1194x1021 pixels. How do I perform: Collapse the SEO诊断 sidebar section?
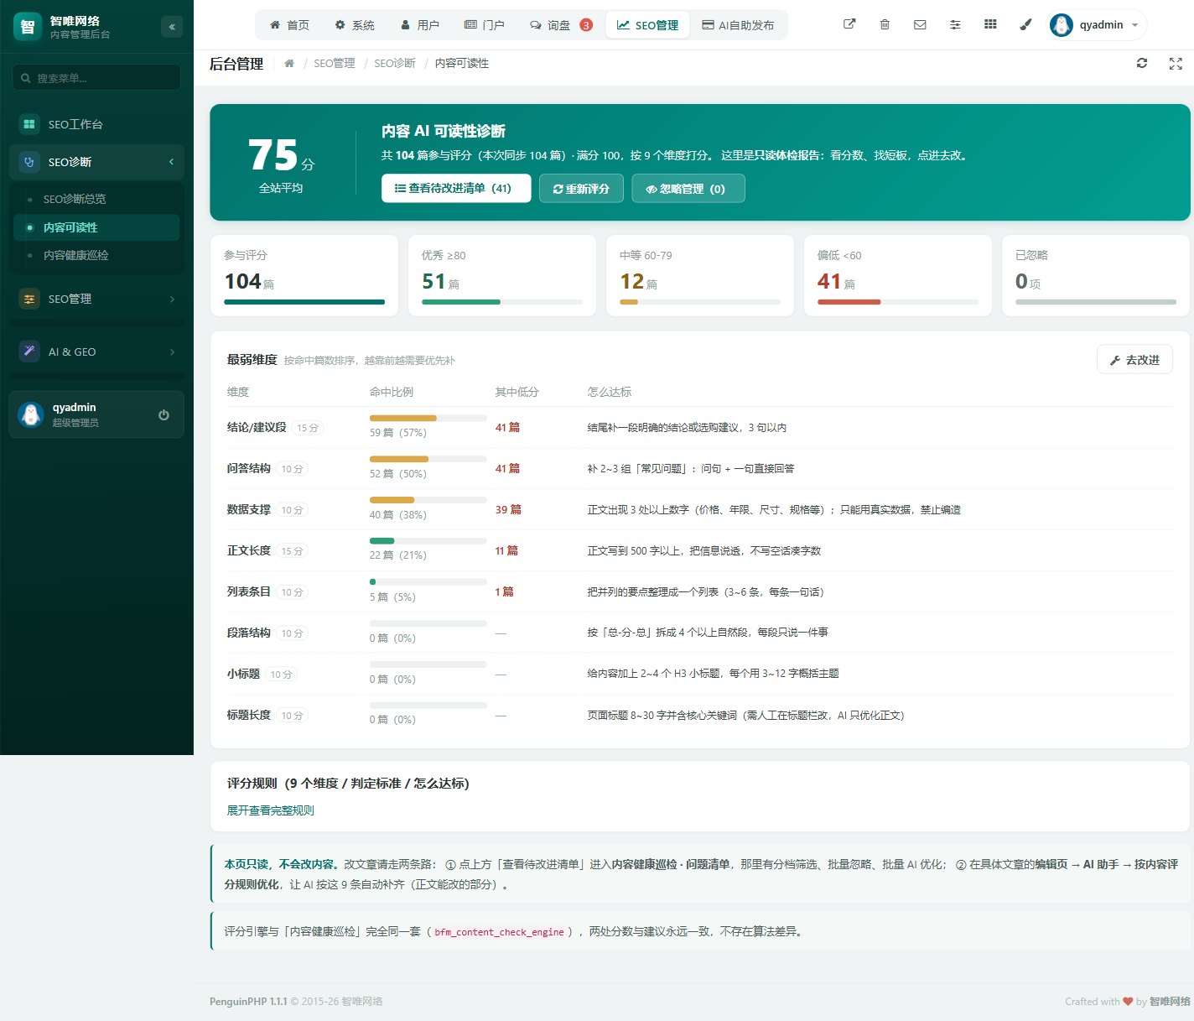pyautogui.click(x=96, y=162)
